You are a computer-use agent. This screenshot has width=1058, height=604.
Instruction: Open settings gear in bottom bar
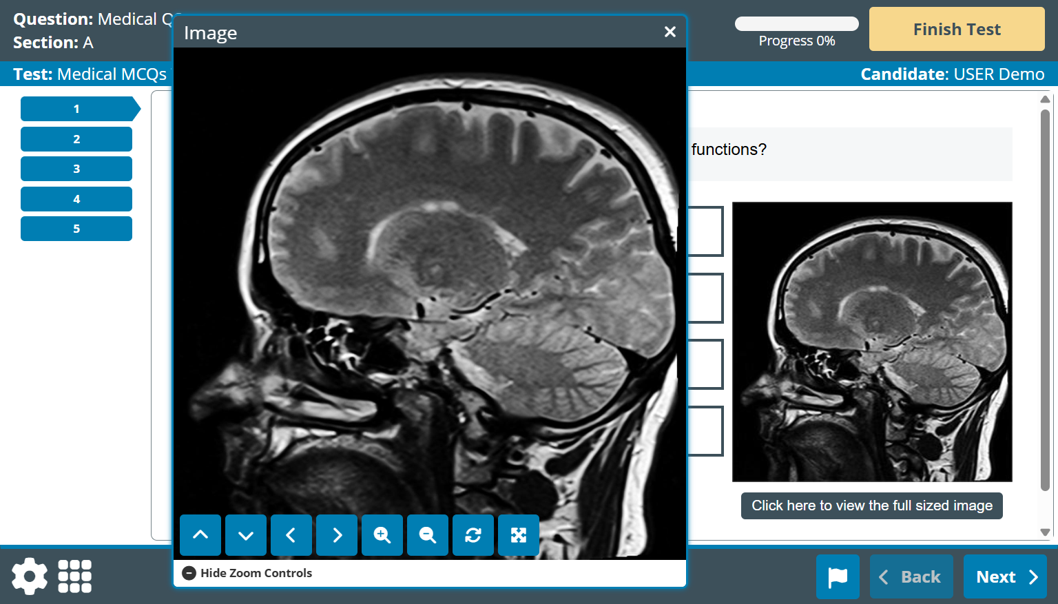(x=30, y=576)
